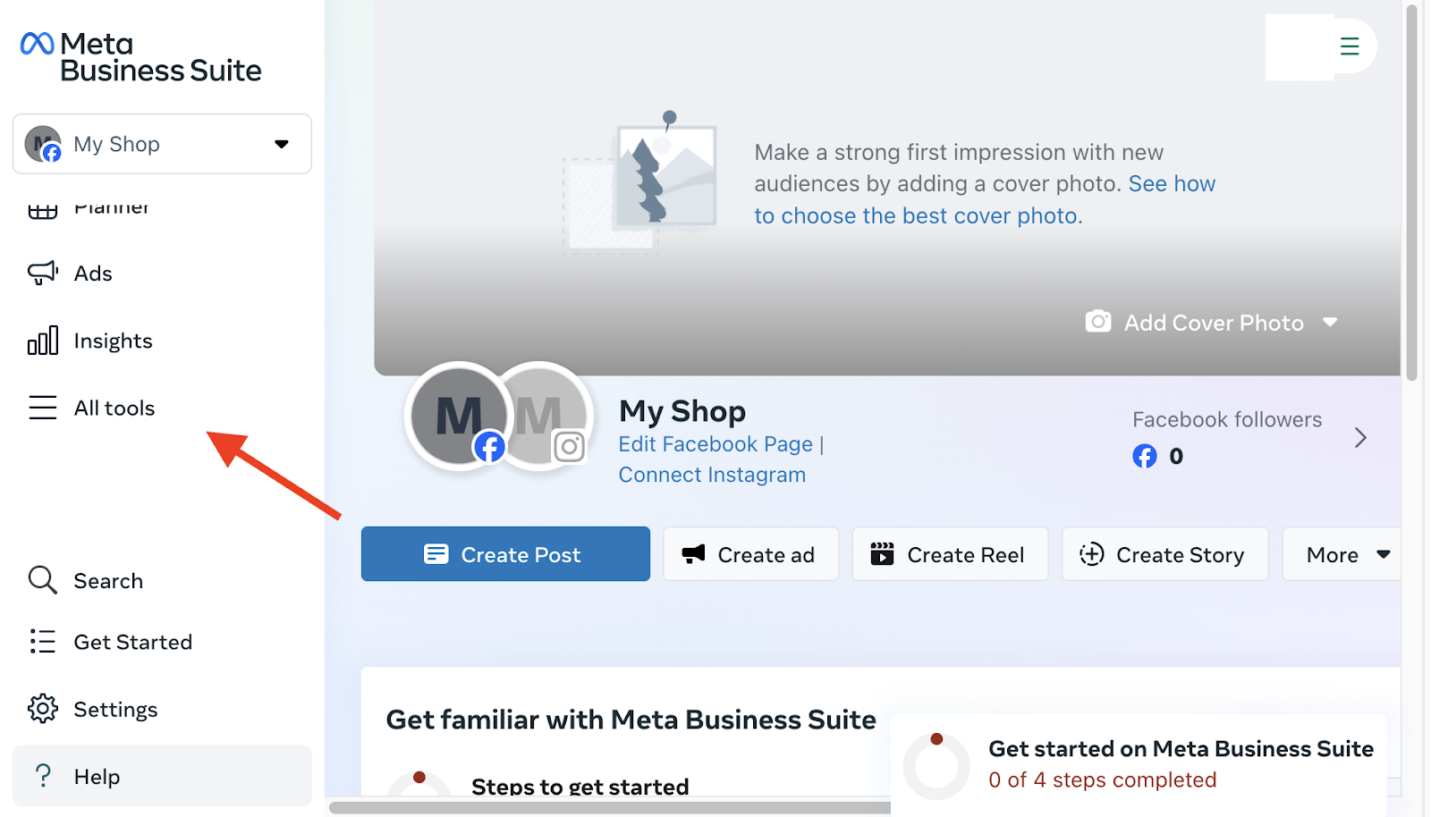
Task: Click the Help question mark icon
Action: (42, 775)
